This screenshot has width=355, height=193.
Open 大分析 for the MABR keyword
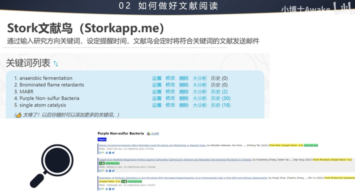pos(200,92)
